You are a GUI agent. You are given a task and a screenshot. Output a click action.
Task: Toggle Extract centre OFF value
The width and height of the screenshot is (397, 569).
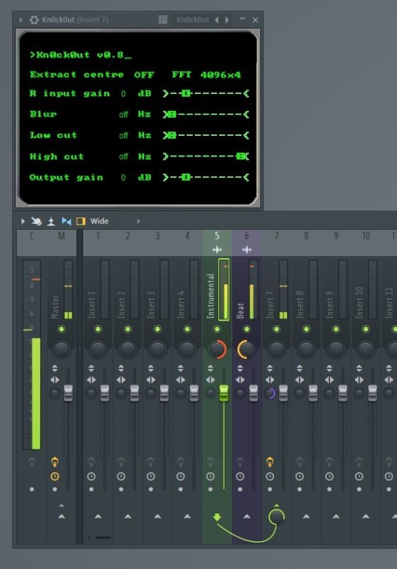click(144, 75)
